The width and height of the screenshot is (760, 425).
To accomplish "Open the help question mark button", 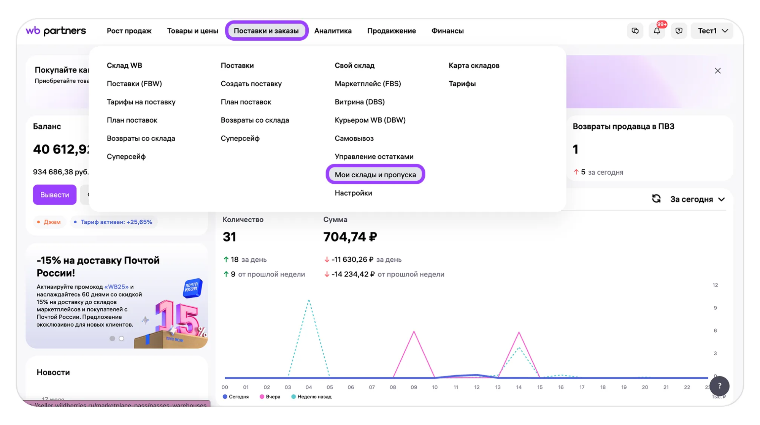I will (719, 386).
